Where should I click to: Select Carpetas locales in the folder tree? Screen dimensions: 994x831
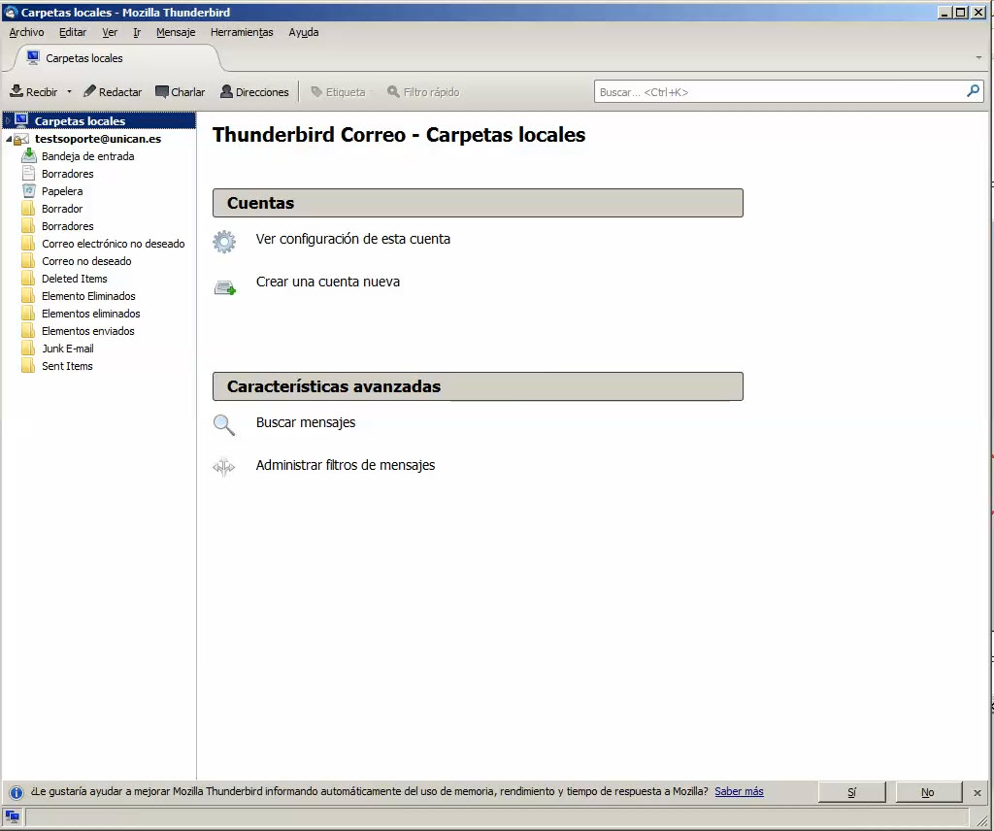click(x=80, y=120)
